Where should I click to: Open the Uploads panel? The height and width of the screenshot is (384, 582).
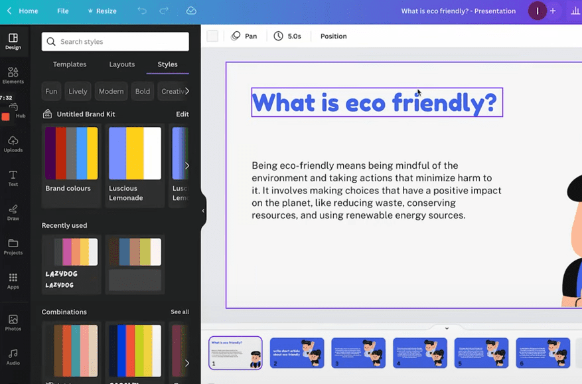(x=13, y=144)
